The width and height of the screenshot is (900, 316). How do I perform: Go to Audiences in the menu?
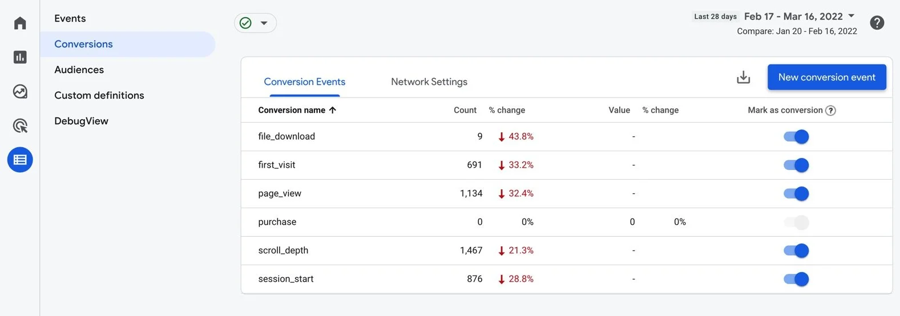79,70
